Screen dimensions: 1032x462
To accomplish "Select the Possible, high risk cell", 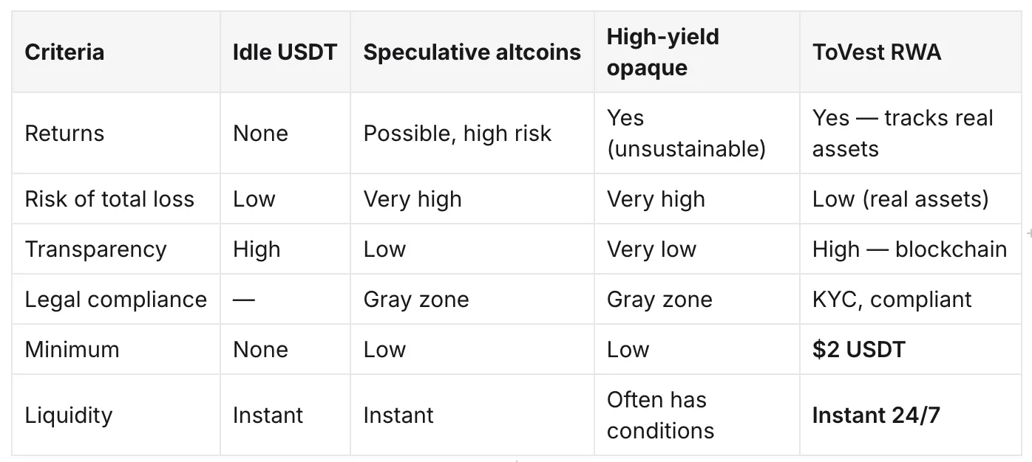I will point(458,134).
